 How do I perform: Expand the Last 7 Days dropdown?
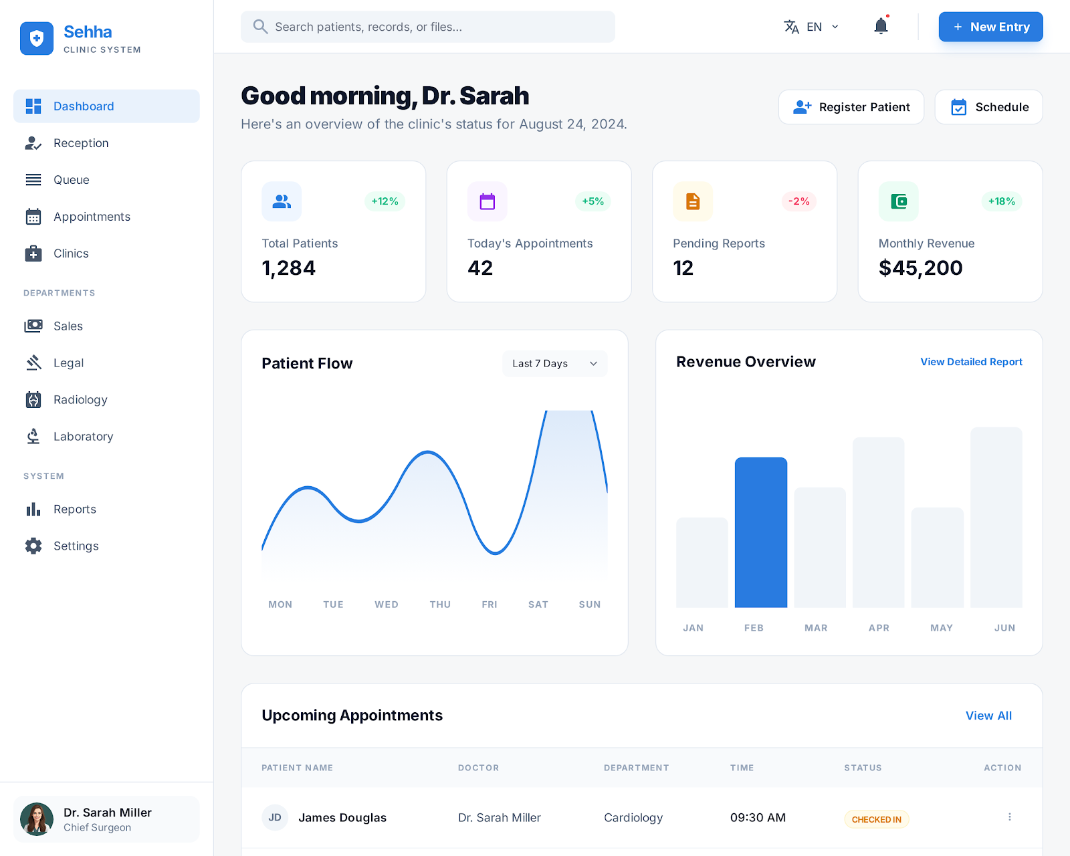pyautogui.click(x=554, y=364)
